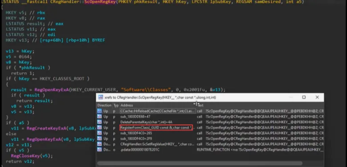This screenshot has width=347, height=167.
Task: Maximize the xrefs dialog window
Action: (x=304, y=97)
